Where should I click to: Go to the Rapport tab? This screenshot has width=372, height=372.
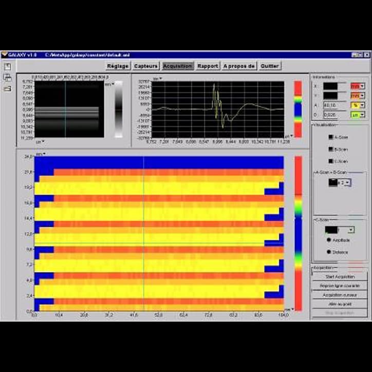coord(208,66)
